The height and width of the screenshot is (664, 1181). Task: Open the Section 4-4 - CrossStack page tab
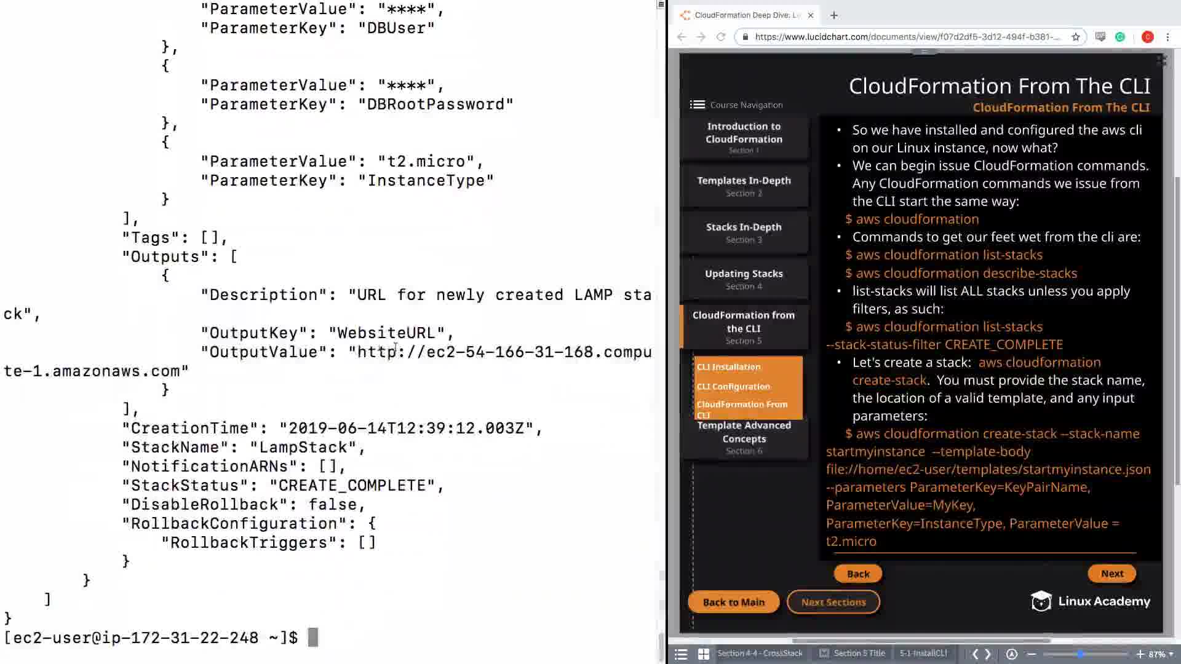(x=760, y=654)
